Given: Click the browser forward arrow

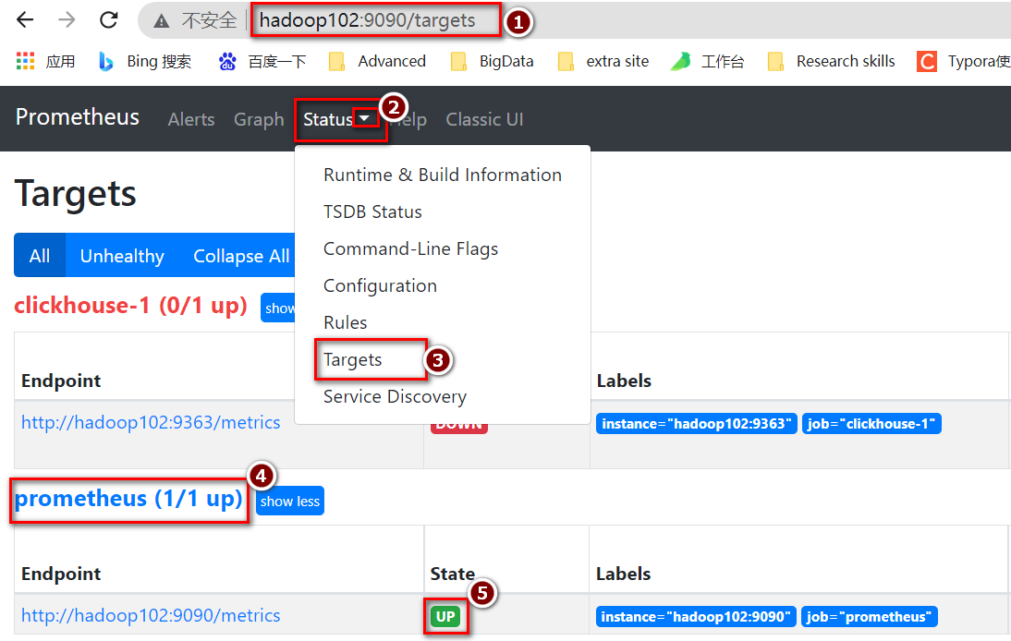Looking at the screenshot, I should coord(67,20).
